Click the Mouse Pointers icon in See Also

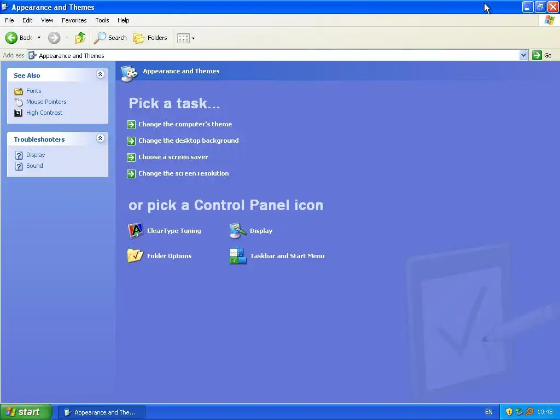[18, 102]
